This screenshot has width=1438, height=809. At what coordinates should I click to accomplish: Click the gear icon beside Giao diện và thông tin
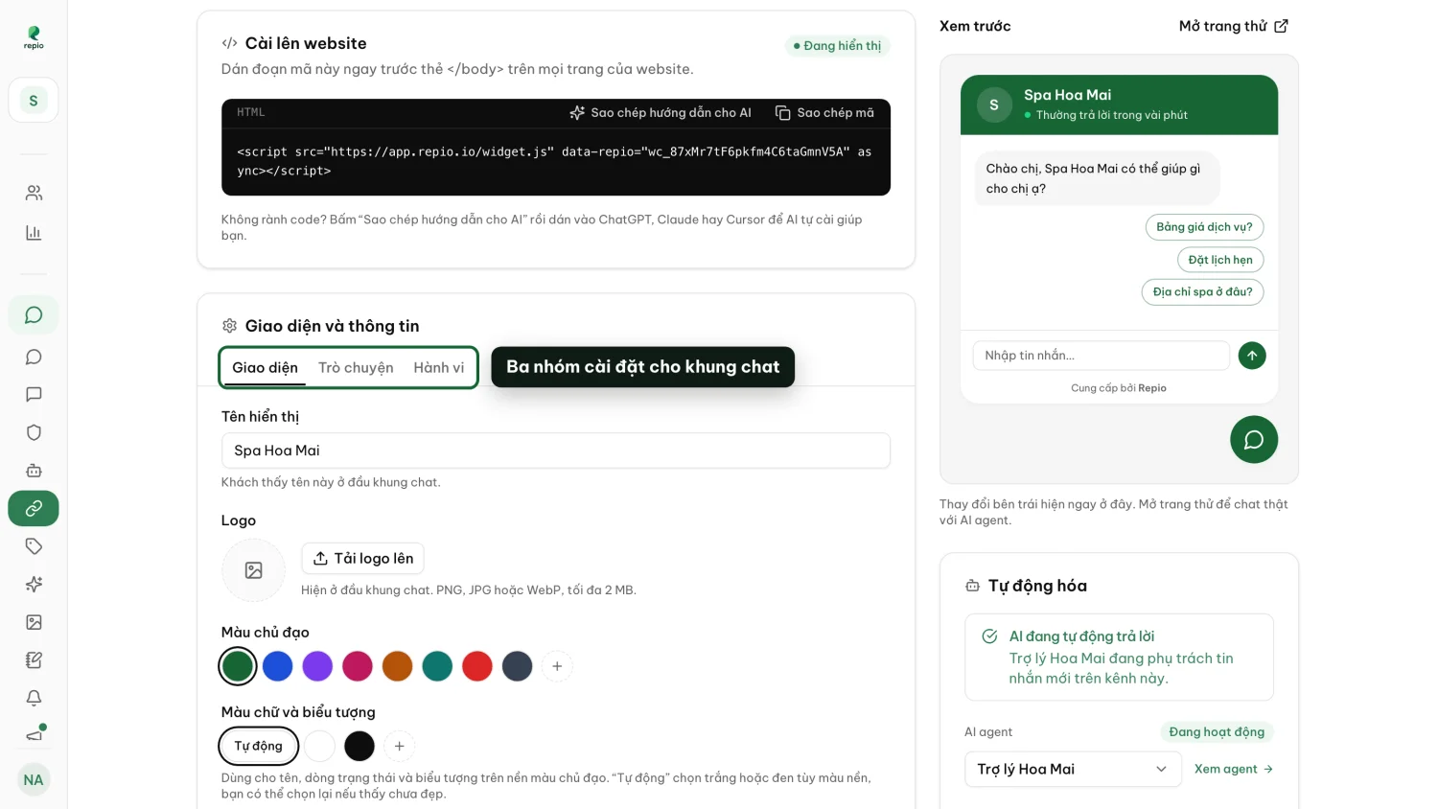point(229,326)
